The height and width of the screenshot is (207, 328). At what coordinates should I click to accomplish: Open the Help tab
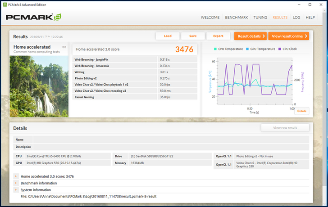pos(310,18)
